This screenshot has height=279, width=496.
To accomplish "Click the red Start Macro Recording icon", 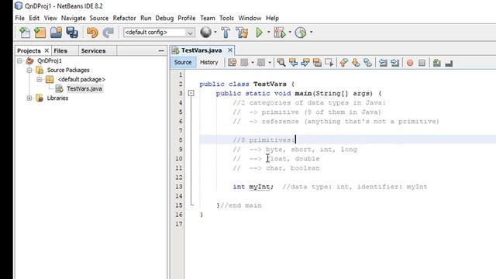I will pyautogui.click(x=410, y=63).
